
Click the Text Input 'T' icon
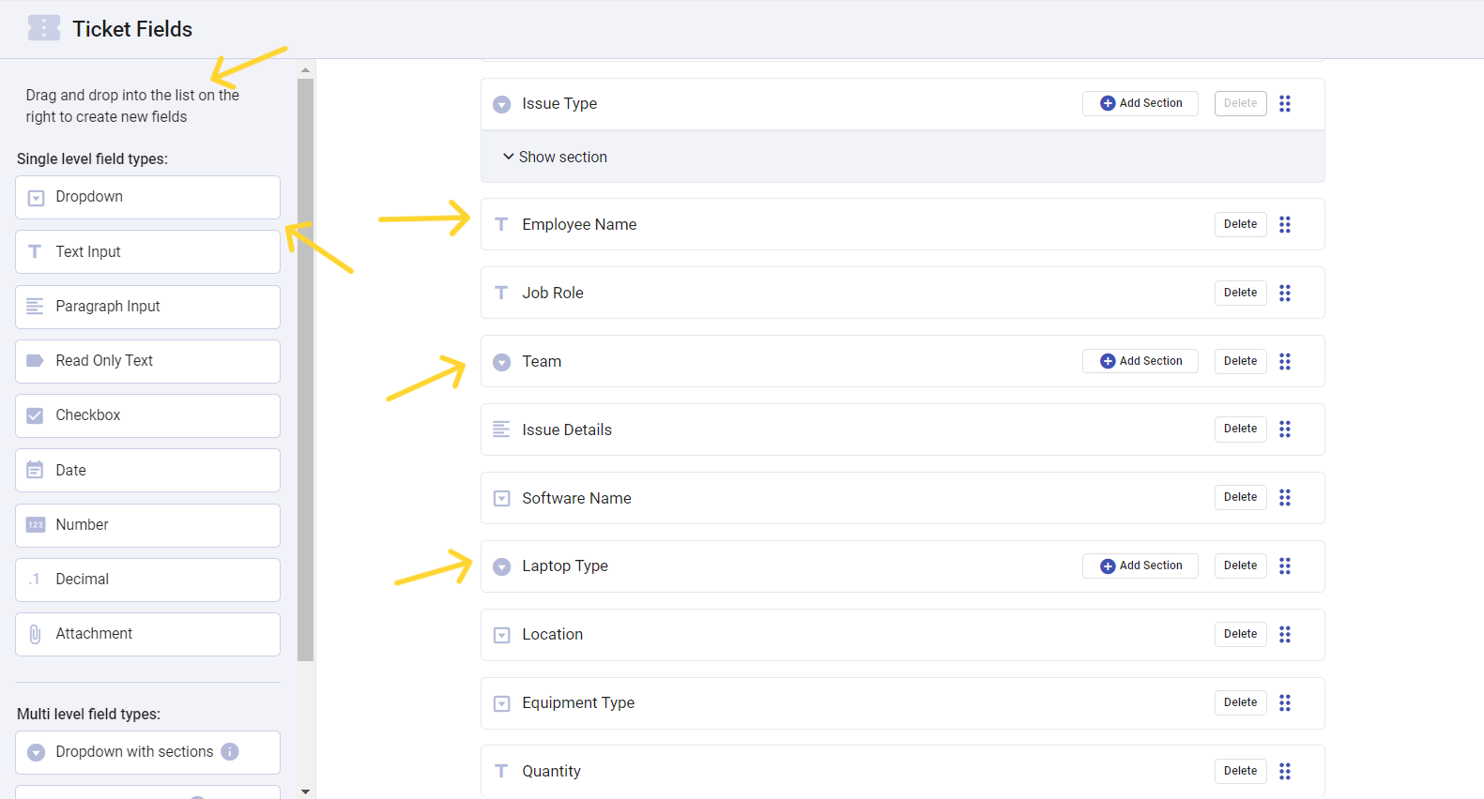(36, 251)
